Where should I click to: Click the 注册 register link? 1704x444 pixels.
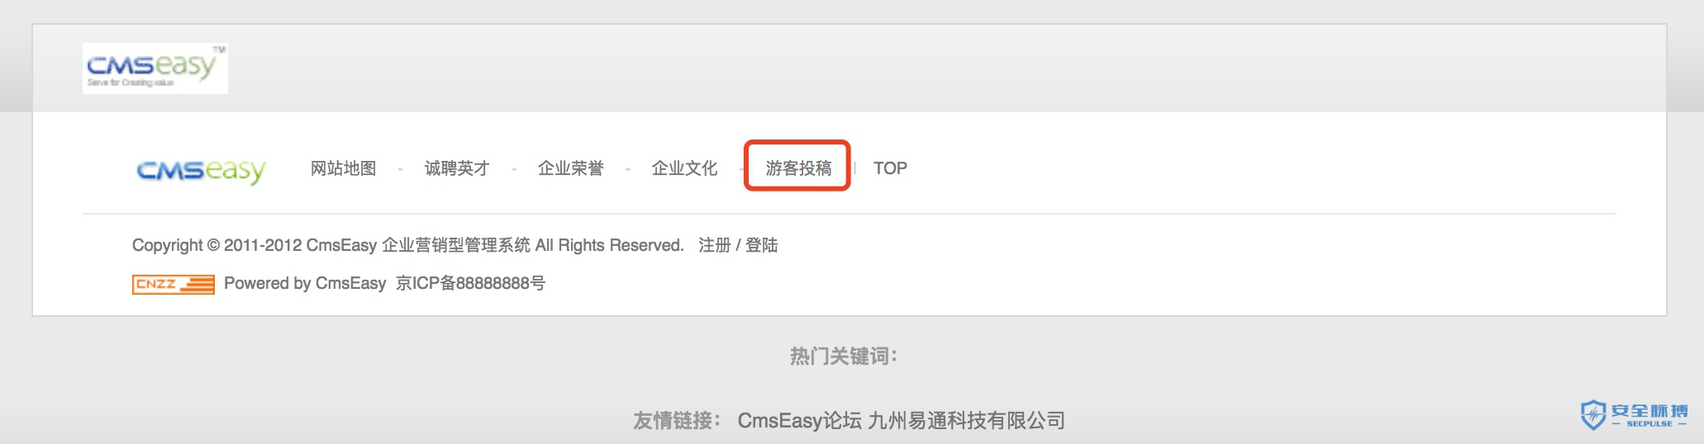click(715, 245)
